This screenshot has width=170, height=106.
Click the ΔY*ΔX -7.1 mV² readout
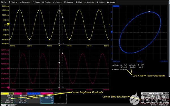[x=137, y=65]
